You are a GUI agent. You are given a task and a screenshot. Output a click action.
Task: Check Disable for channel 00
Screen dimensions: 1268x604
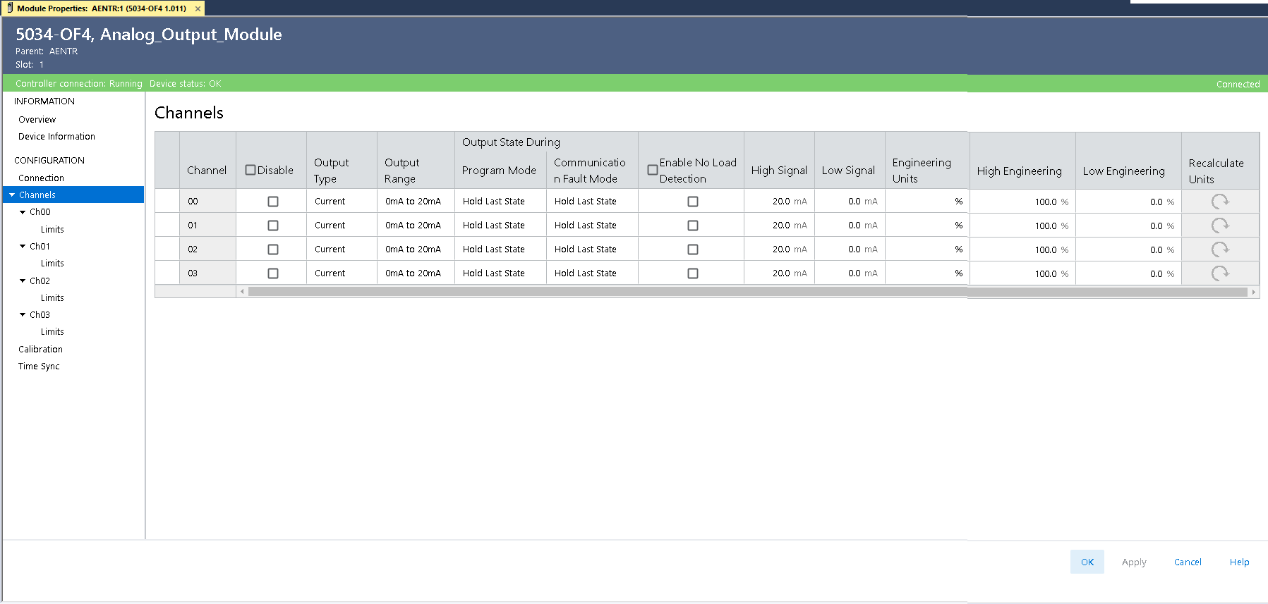point(273,202)
